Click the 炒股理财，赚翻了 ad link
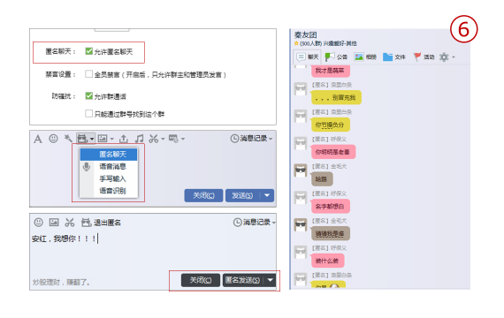The height and width of the screenshot is (318, 504). pos(61,283)
